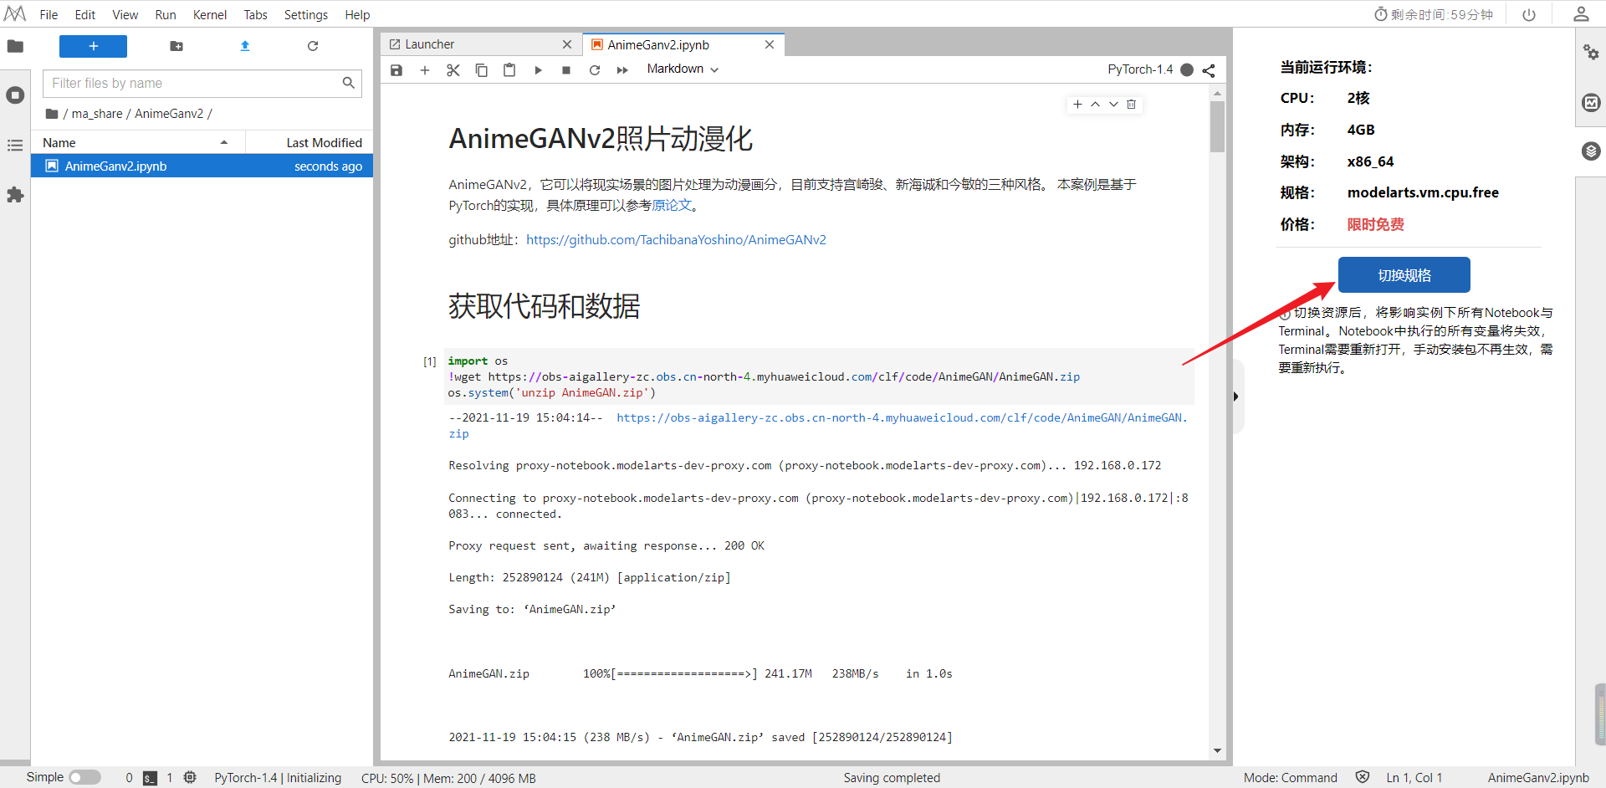The width and height of the screenshot is (1606, 788).
Task: Create a new folder in file browser
Action: tap(176, 46)
